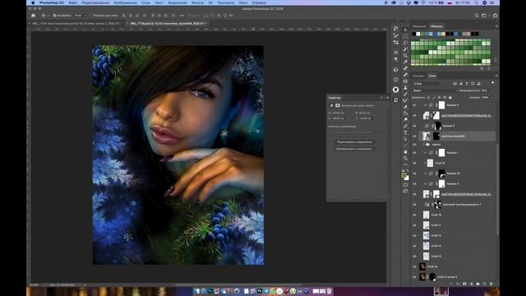
Task: Click the white recent swatch in the Swatches panel
Action: 418,34
